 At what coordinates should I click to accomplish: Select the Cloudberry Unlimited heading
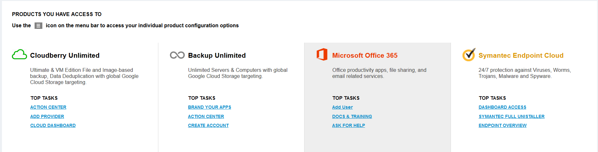click(65, 55)
